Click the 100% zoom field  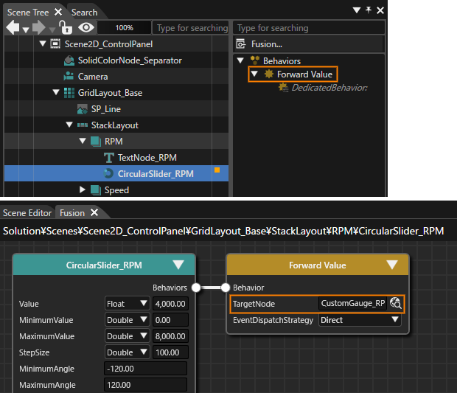[125, 28]
